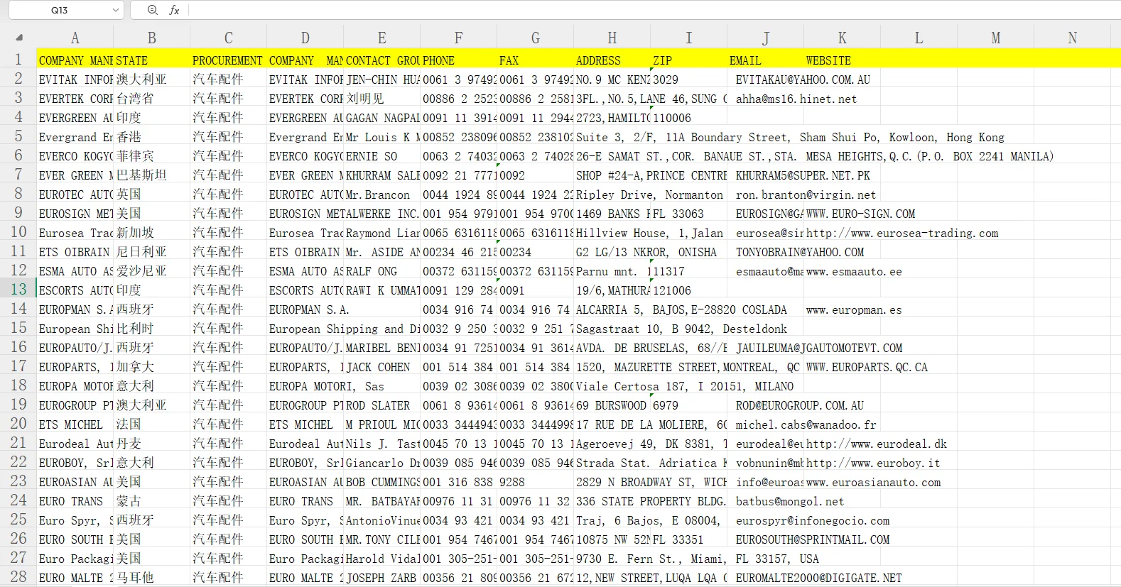Click email EUROMALTE2000@DIGIGATE.NET
This screenshot has width=1121, height=587.
coord(818,578)
